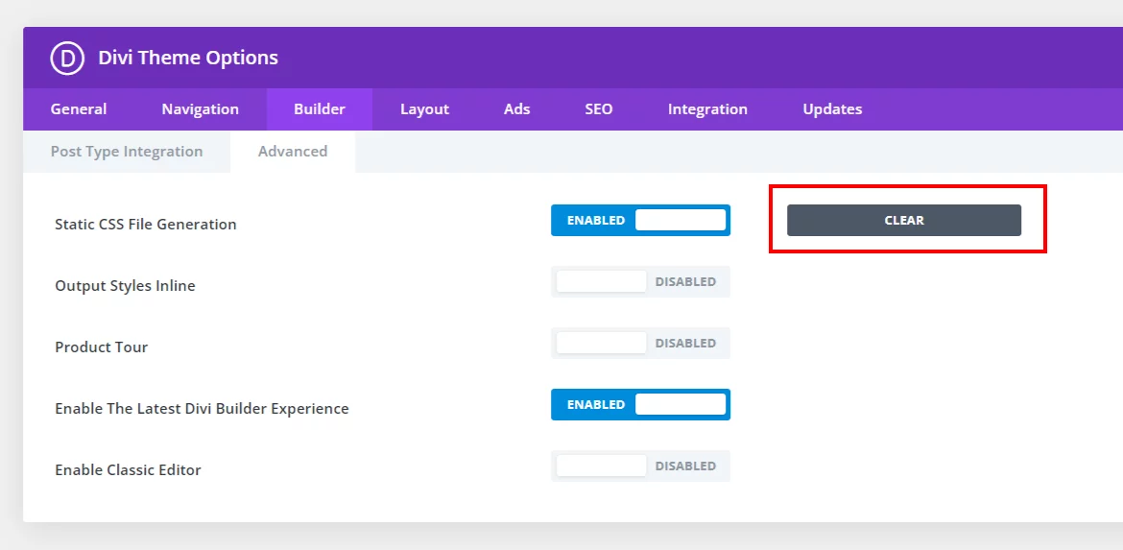This screenshot has width=1123, height=550.
Task: Open the General tab
Action: (79, 109)
